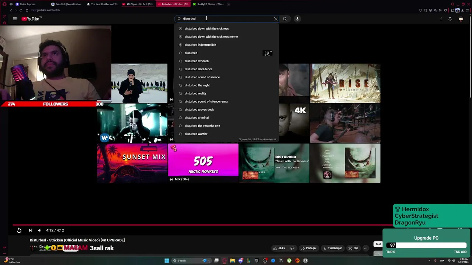Focus the YouTube search input field
472x265 pixels.
pyautogui.click(x=227, y=19)
